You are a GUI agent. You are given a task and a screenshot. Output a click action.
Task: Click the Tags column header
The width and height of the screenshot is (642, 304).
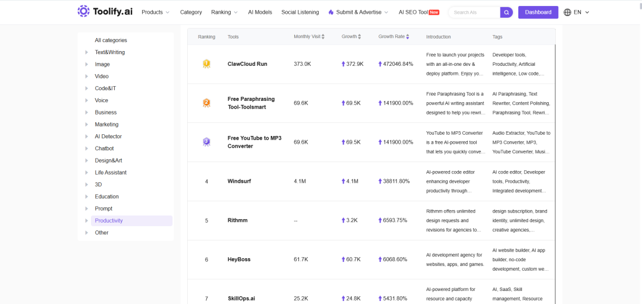(x=498, y=37)
